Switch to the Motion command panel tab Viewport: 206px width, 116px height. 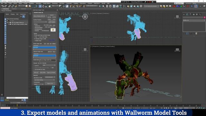click(194, 15)
